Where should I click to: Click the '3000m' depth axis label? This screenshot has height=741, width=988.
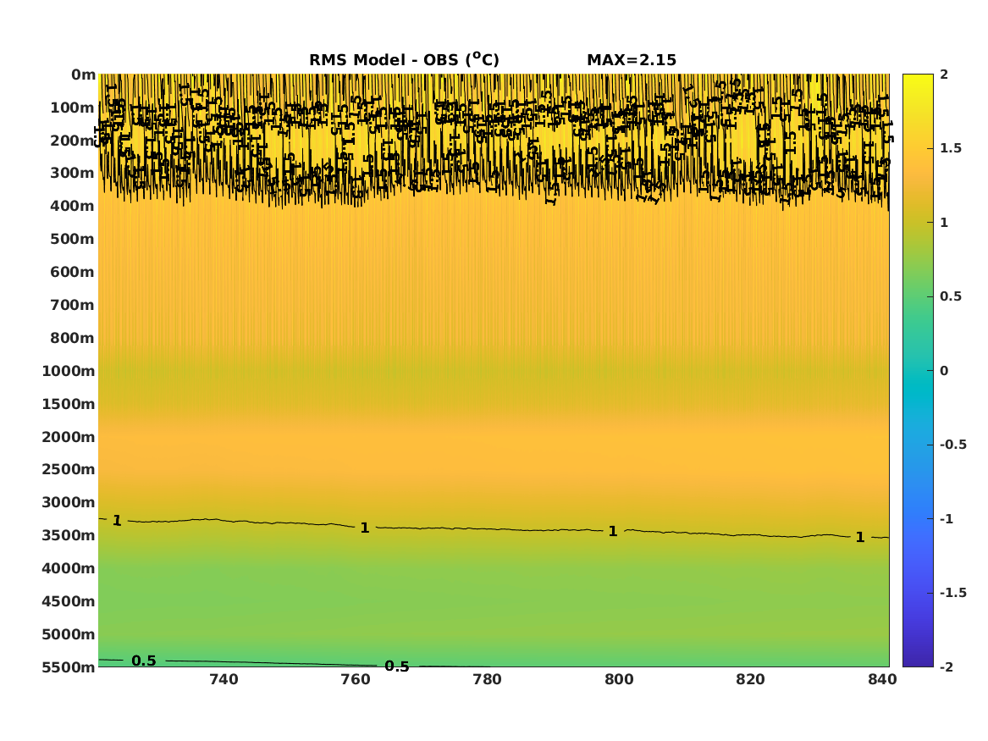[x=69, y=502]
